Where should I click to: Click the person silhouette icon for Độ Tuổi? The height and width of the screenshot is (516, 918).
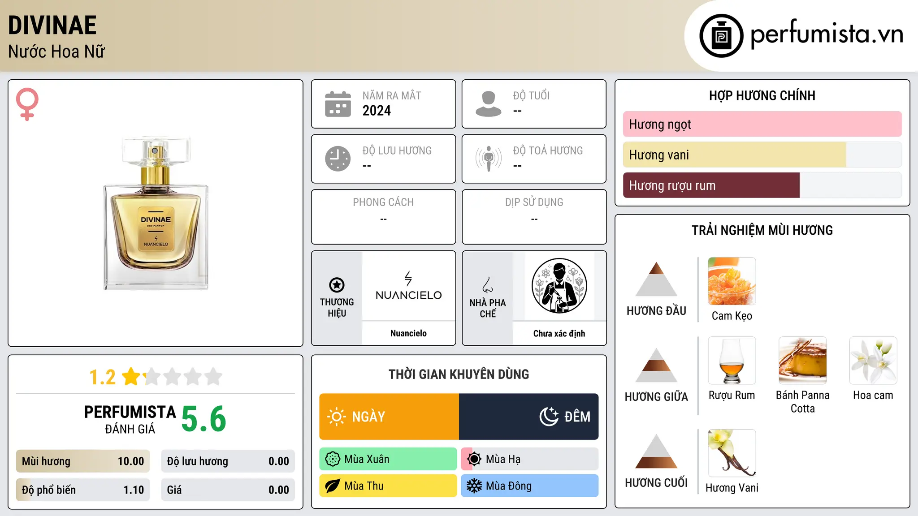coord(489,104)
